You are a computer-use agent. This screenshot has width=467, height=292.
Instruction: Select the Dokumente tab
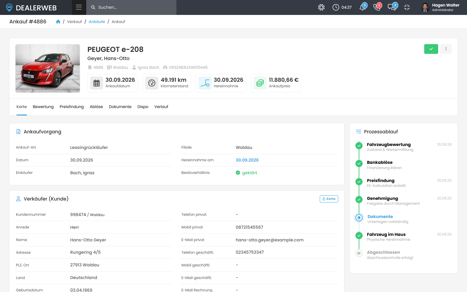pos(120,107)
